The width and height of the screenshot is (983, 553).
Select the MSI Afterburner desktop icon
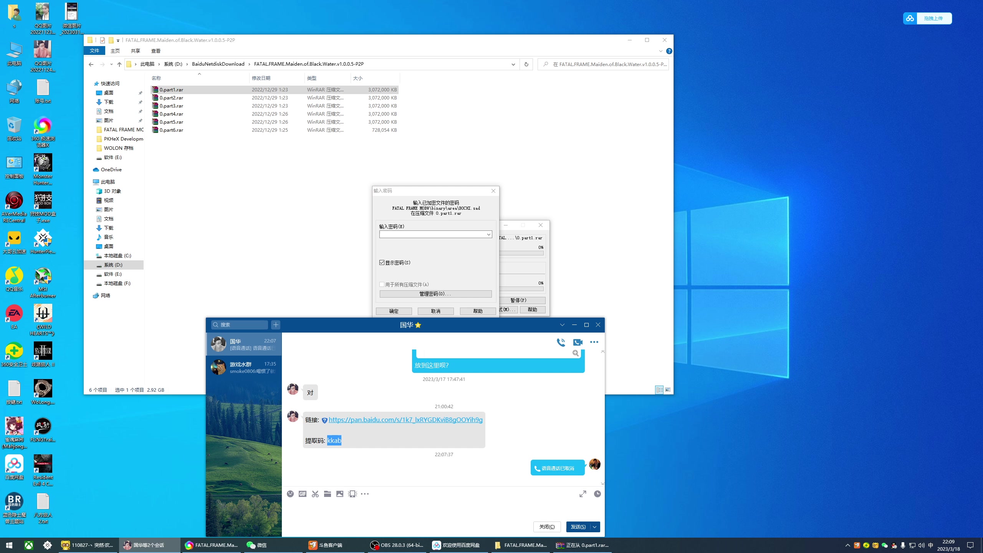[x=43, y=282]
